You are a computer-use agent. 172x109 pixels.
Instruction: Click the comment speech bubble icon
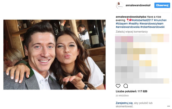pos(126,86)
